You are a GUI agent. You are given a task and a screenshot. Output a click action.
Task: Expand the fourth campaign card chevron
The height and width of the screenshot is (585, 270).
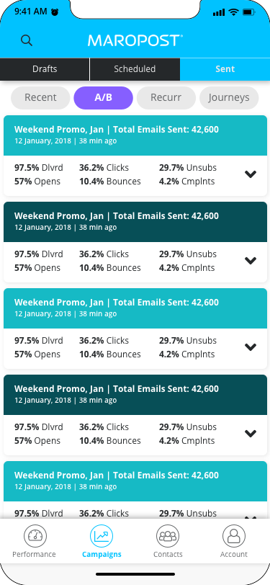click(x=251, y=433)
